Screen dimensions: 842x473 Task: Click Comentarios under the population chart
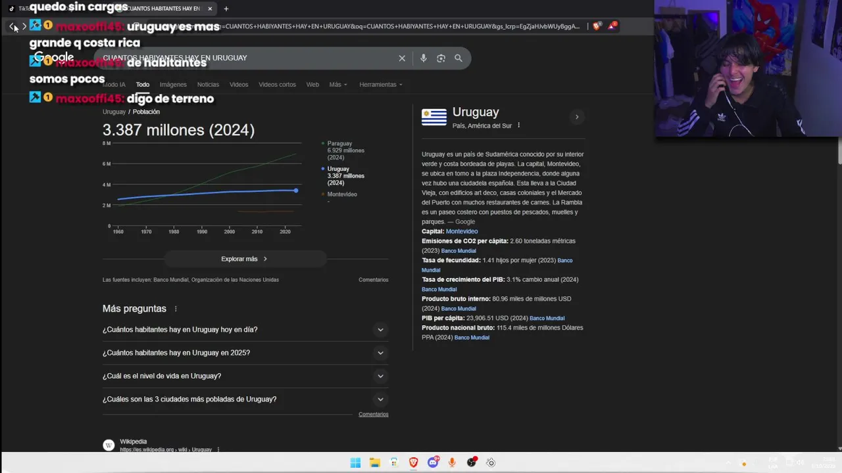pos(374,280)
